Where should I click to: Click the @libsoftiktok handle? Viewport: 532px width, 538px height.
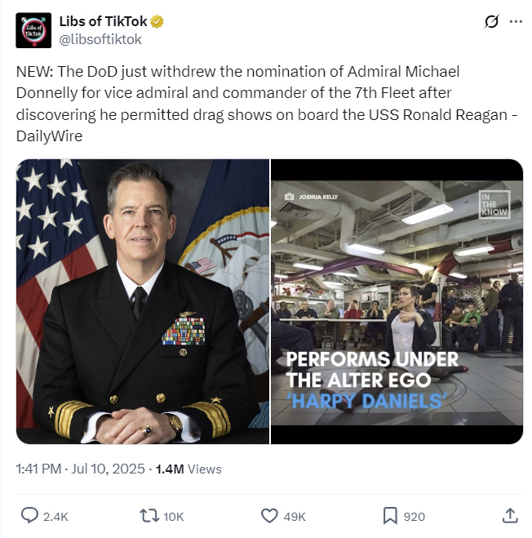click(x=100, y=39)
